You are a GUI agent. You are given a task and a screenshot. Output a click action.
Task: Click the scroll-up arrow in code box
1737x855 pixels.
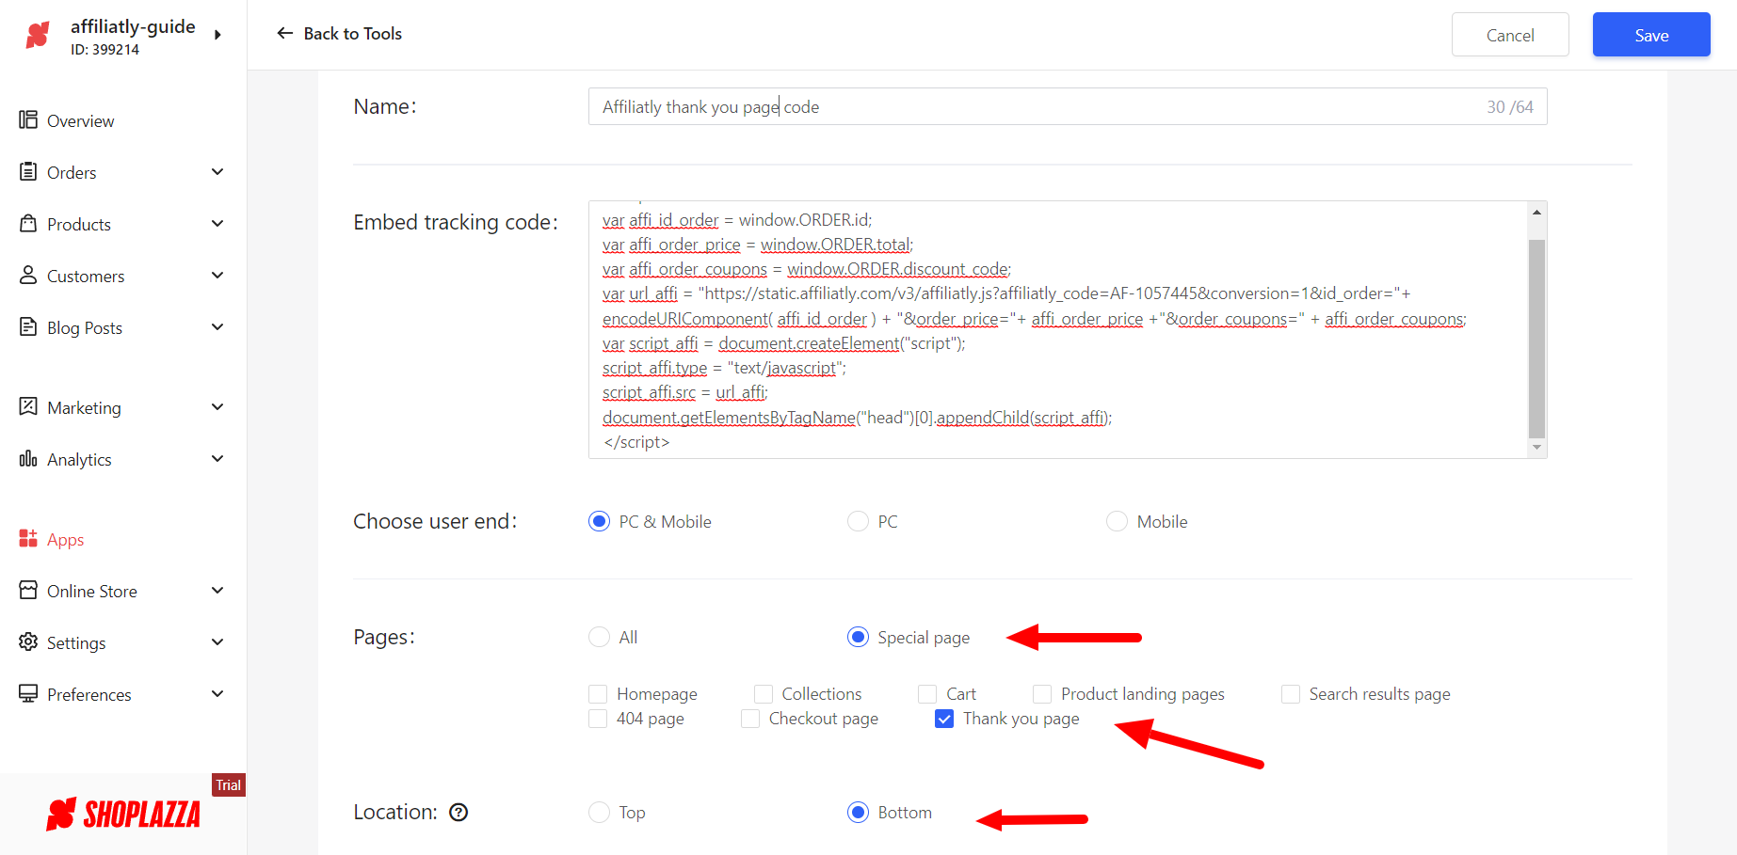click(1536, 212)
